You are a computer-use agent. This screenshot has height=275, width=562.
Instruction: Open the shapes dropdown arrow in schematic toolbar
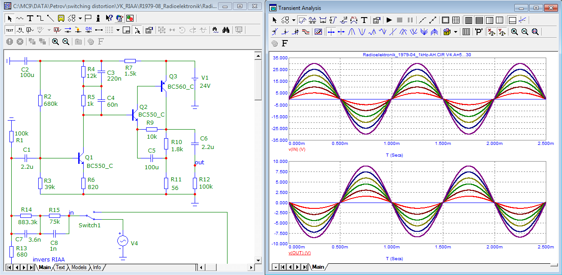[80, 18]
